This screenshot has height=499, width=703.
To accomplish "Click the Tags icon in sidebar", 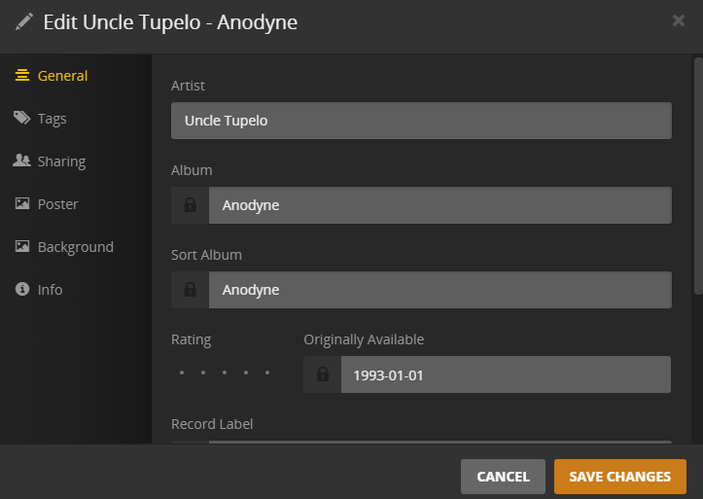I will 21,119.
